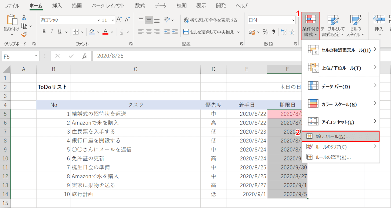Decrease decimal places
391x208 pixels.
click(291, 32)
